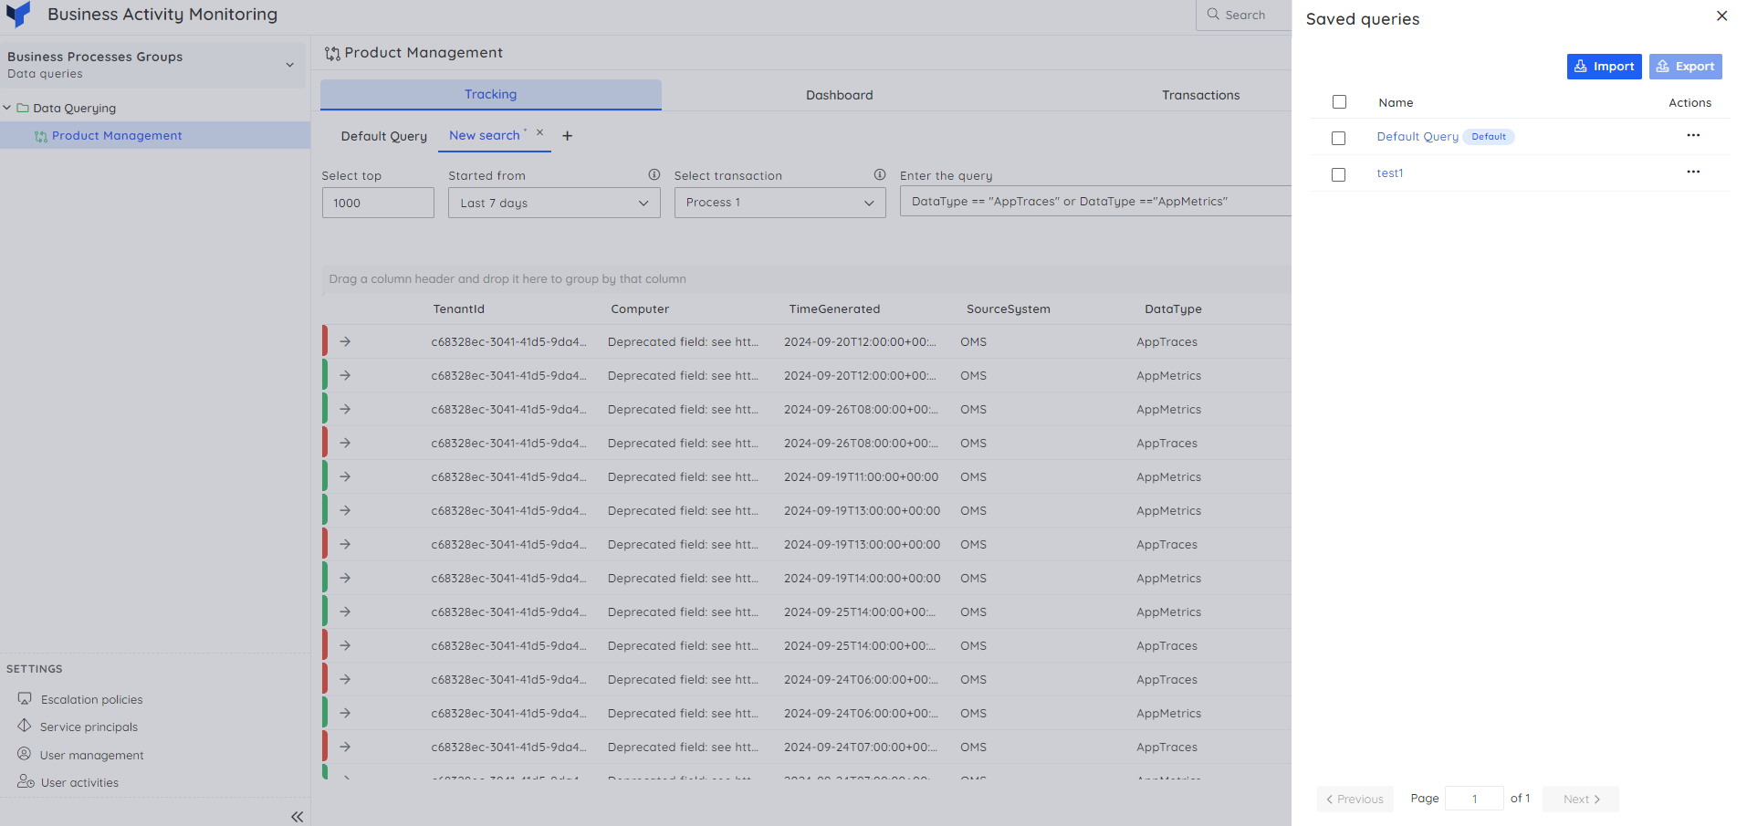Click the Search box in header
The image size is (1747, 826).
click(1243, 15)
